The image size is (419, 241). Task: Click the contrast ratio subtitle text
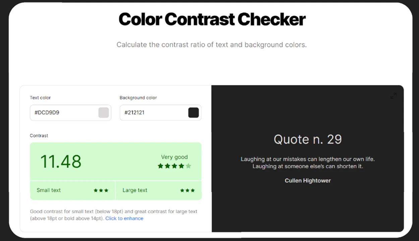coord(212,45)
